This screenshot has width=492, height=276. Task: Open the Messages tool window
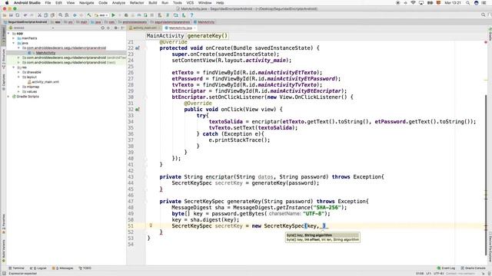[x=62, y=268]
